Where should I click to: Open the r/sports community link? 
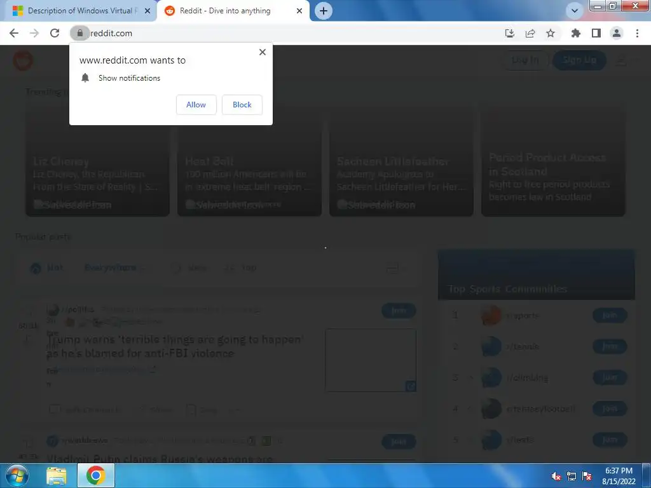tap(523, 315)
